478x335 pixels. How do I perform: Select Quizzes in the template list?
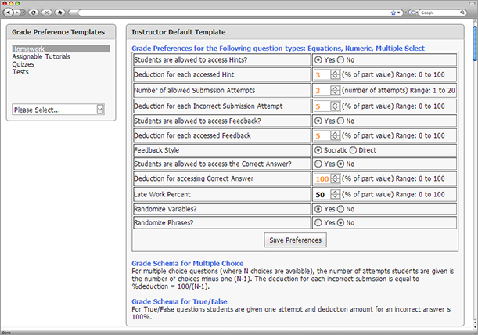pos(23,64)
